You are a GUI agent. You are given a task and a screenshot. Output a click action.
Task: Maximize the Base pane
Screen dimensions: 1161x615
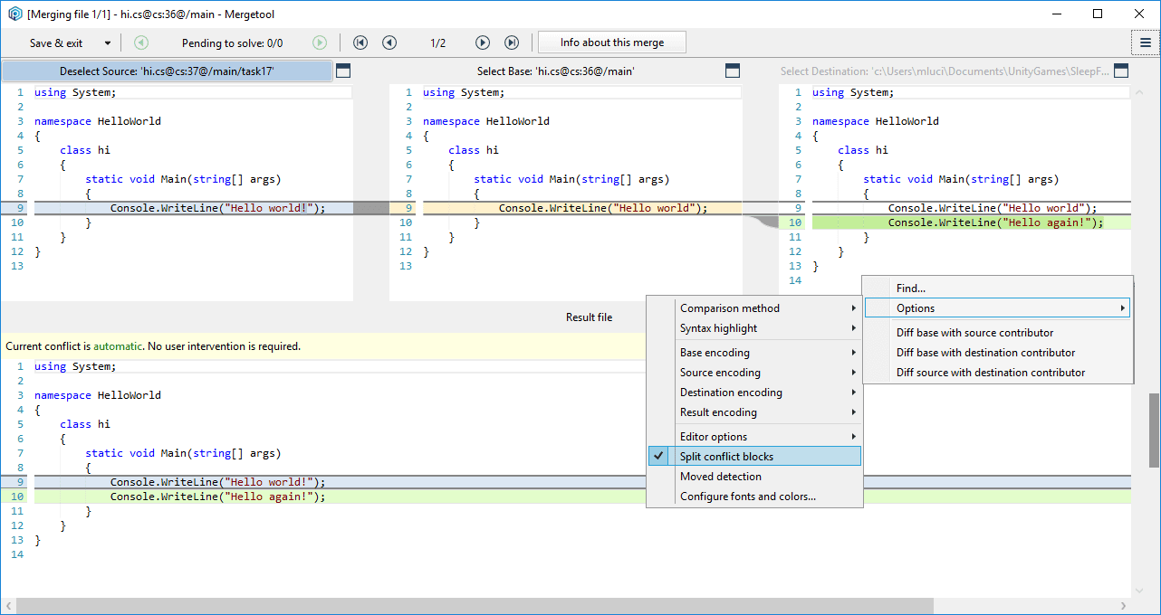coord(733,71)
